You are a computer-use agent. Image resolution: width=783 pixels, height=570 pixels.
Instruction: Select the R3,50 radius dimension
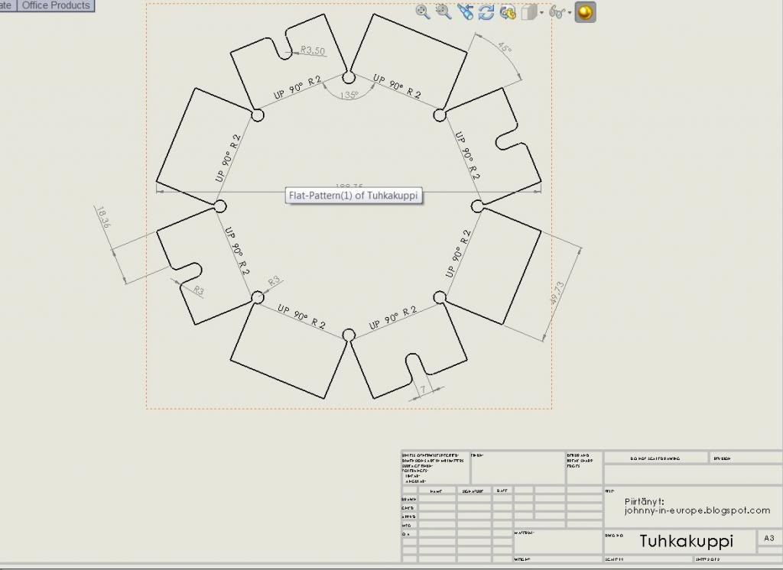coord(313,50)
